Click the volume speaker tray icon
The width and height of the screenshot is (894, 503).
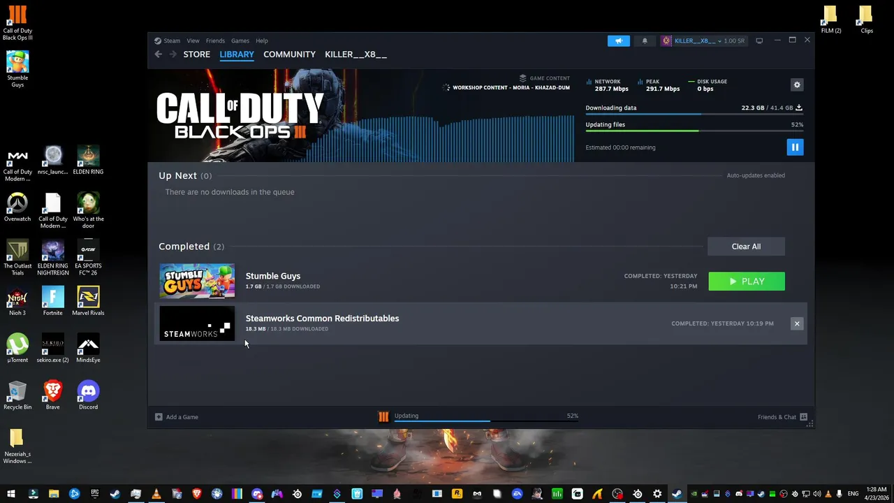[x=816, y=494]
